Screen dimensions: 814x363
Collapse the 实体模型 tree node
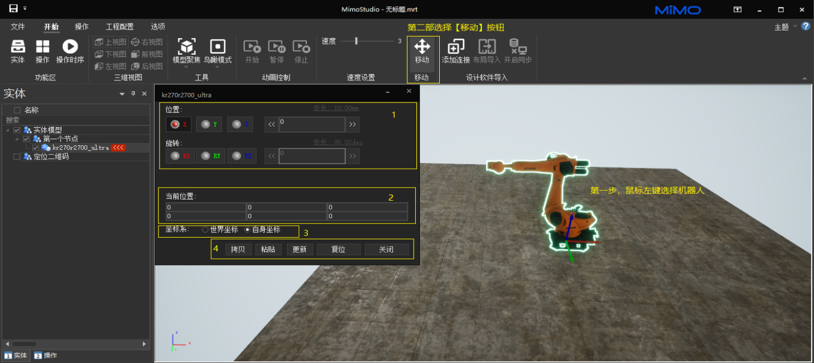click(8, 130)
